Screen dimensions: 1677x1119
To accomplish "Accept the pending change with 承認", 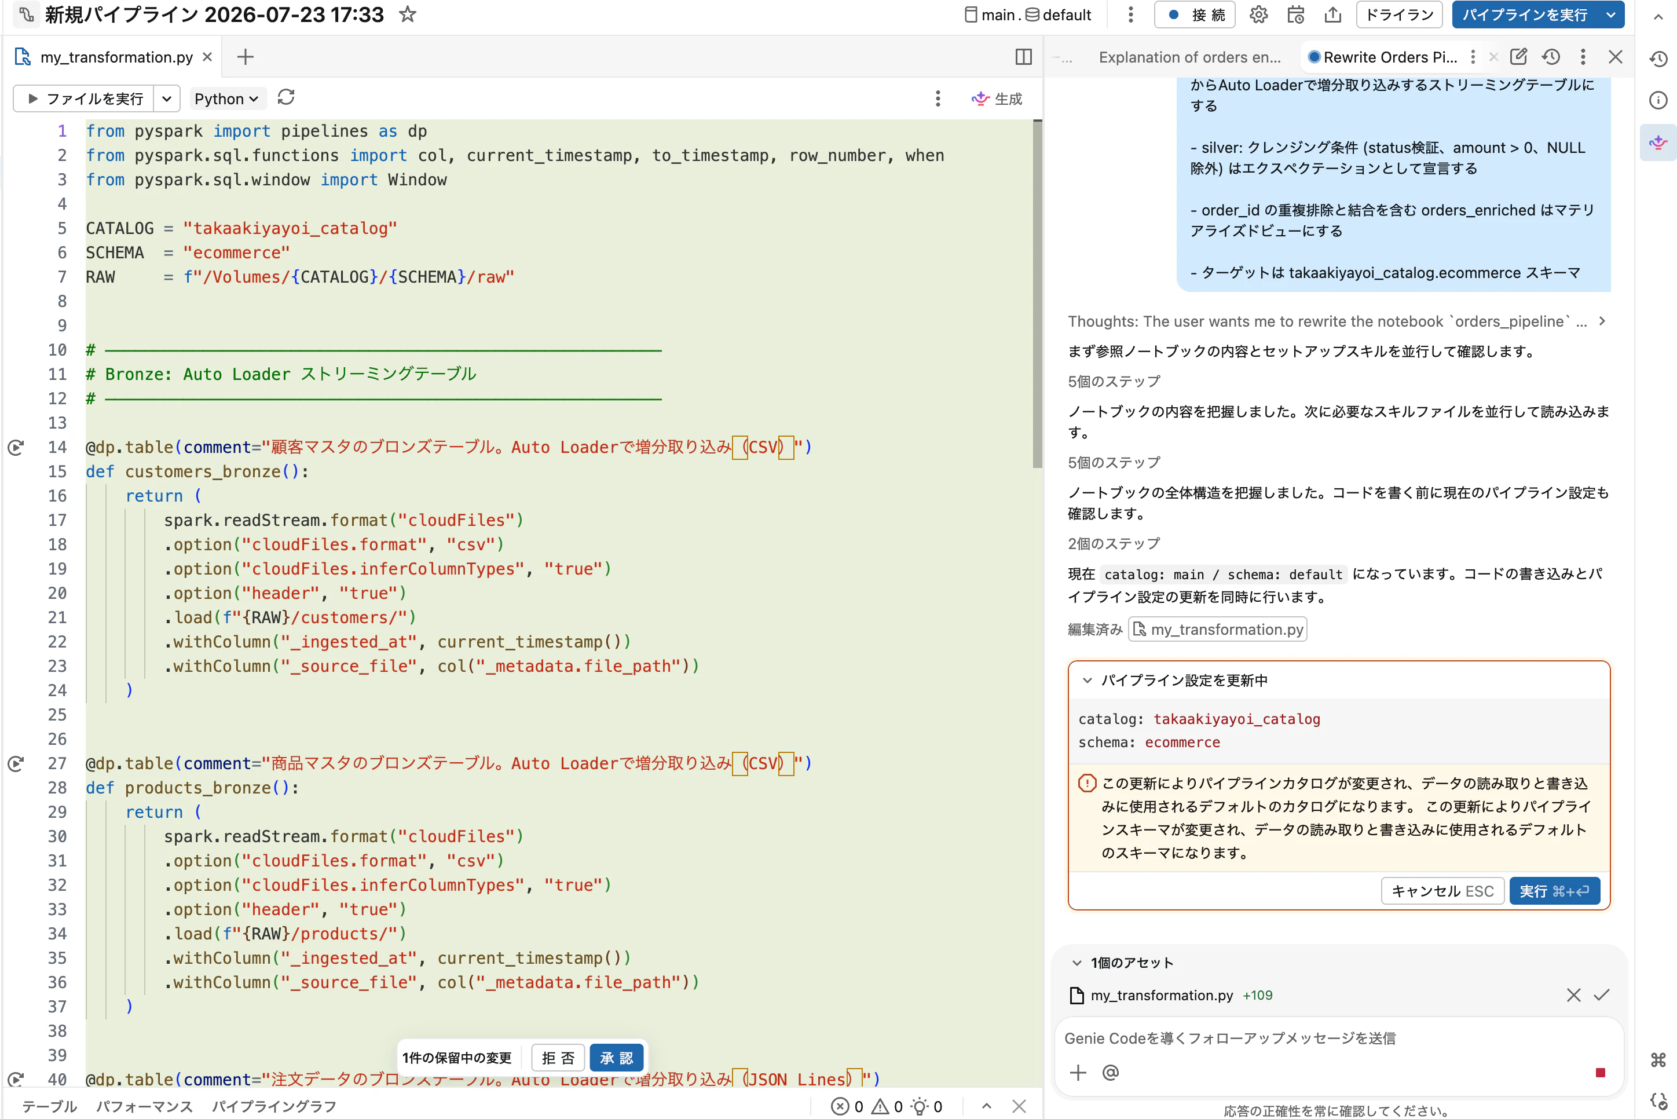I will click(616, 1058).
